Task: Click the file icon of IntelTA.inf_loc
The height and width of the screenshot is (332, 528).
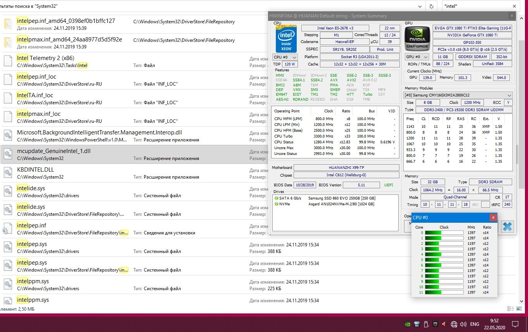Action: [8, 98]
